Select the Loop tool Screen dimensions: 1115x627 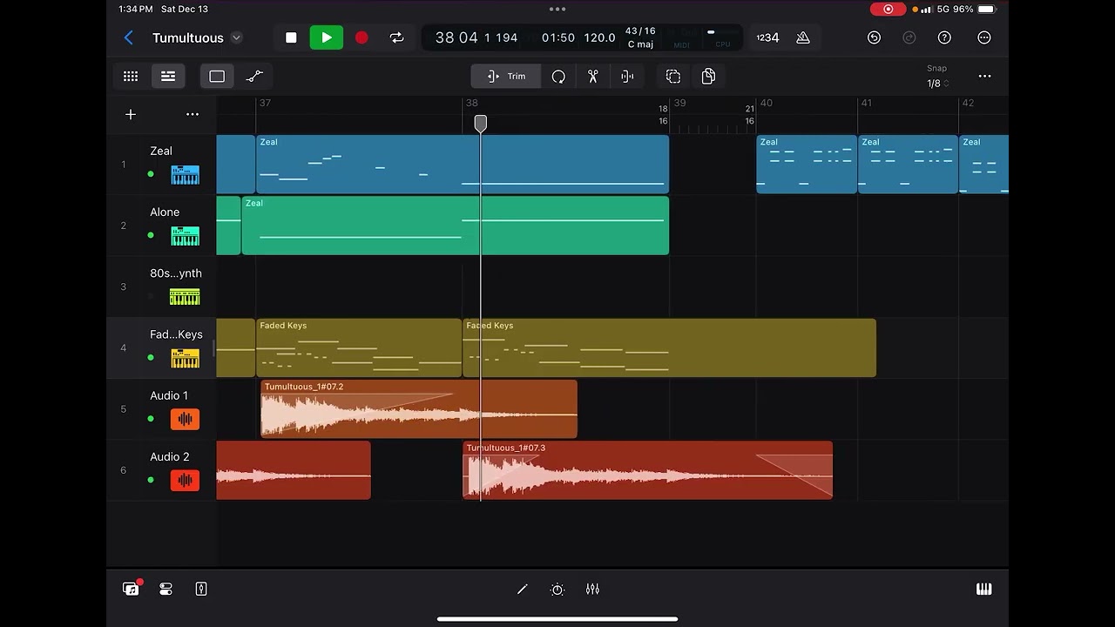558,77
